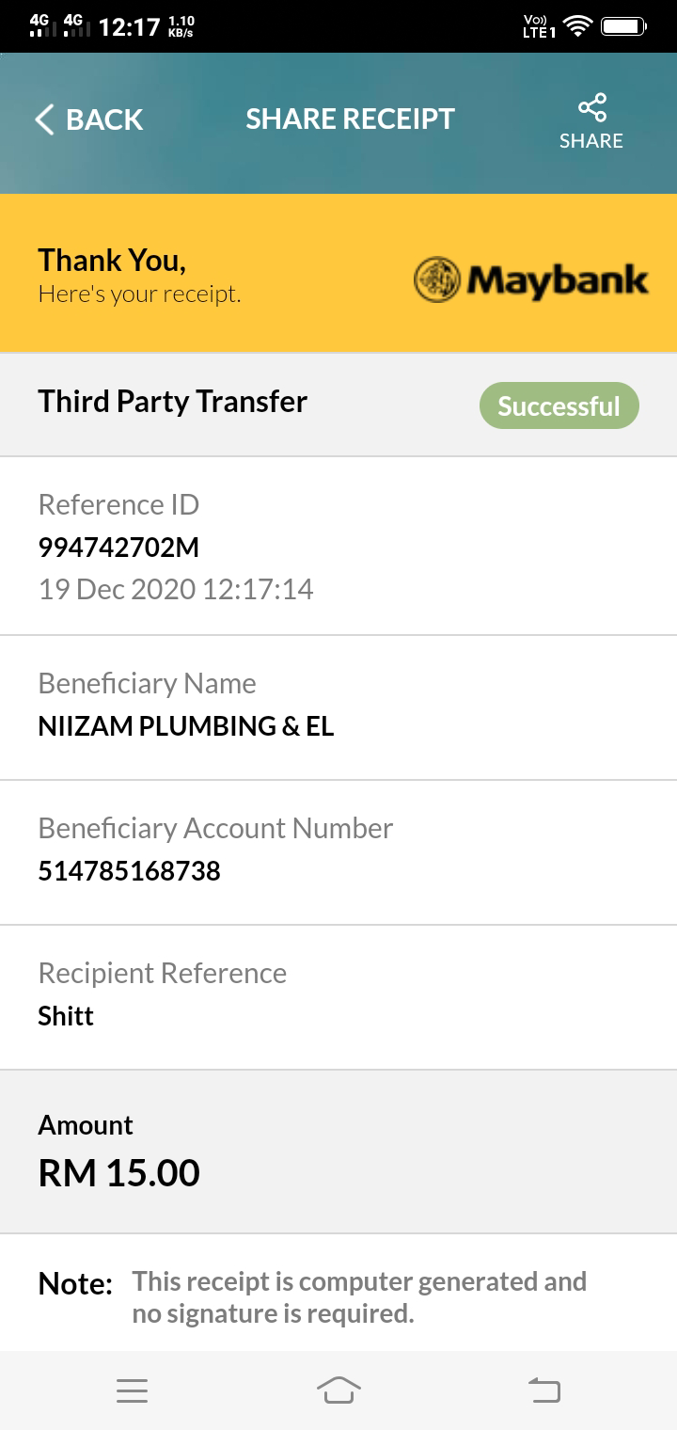
Task: Tap the Wi-Fi status icon
Action: 579,27
